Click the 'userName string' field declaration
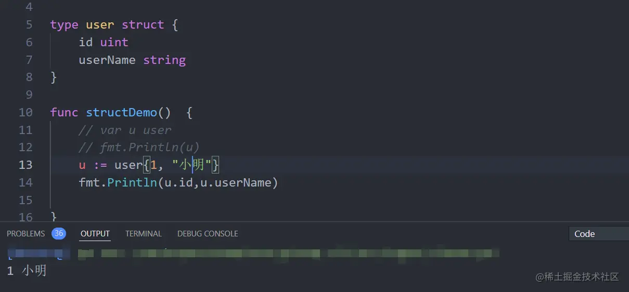 [x=132, y=60]
